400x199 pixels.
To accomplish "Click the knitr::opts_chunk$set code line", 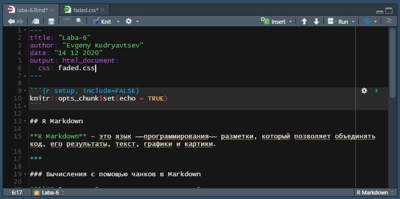I will 99,98.
